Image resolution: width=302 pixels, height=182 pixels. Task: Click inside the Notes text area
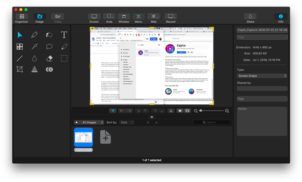(262, 121)
